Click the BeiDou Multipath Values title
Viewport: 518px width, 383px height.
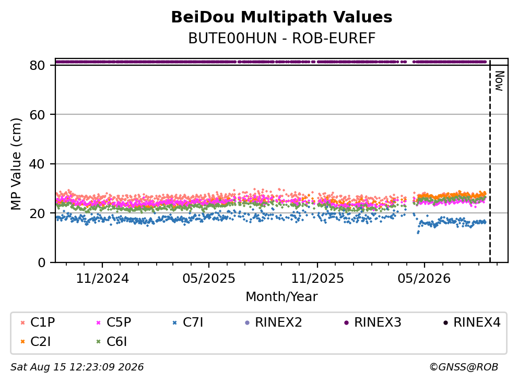pyautogui.click(x=281, y=17)
